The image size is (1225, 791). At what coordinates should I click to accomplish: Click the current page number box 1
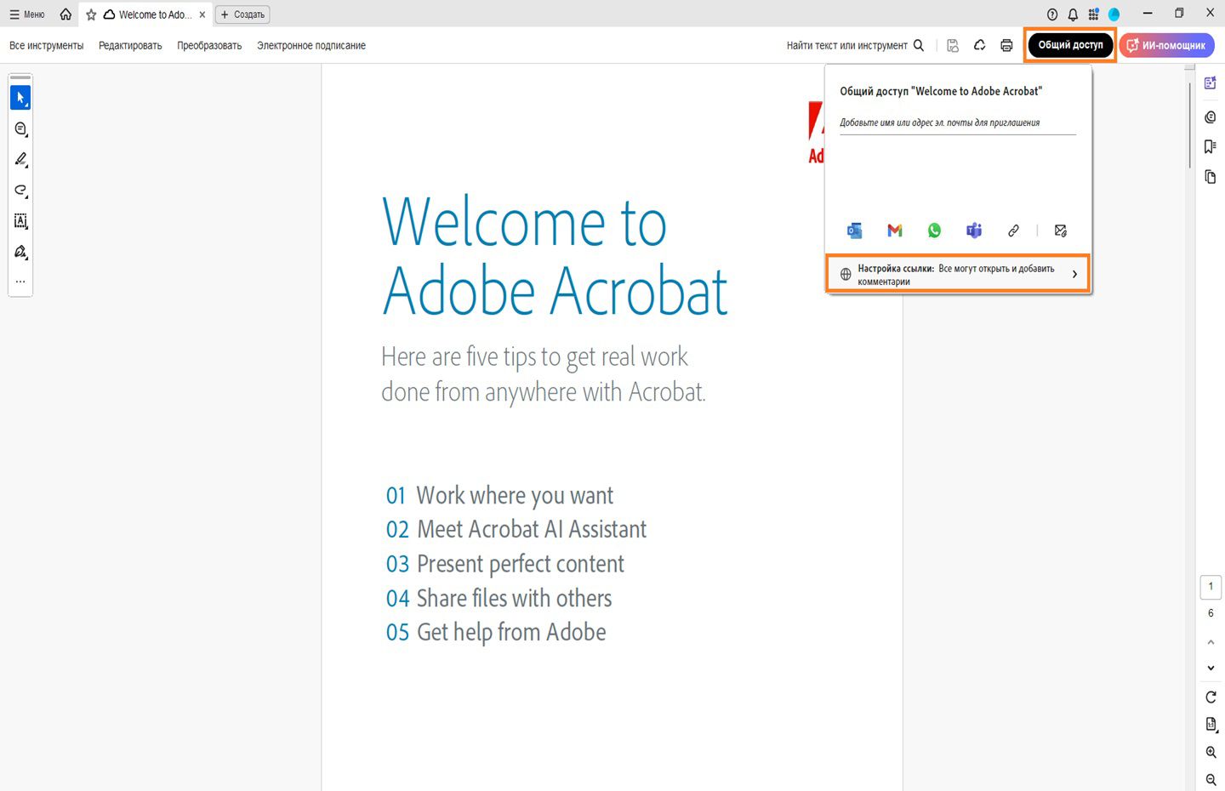pyautogui.click(x=1211, y=587)
